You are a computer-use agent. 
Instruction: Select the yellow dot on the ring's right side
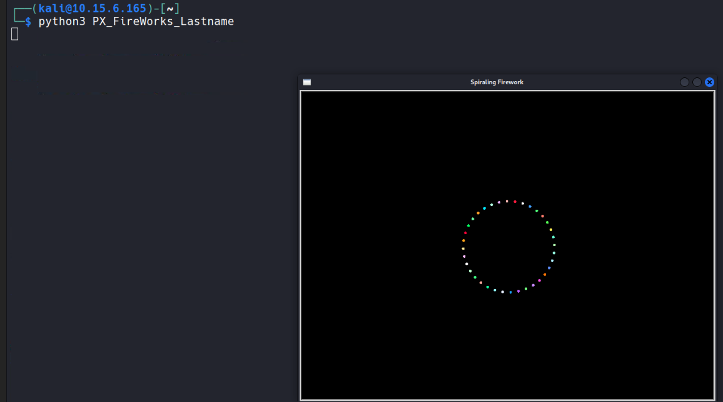pyautogui.click(x=551, y=230)
